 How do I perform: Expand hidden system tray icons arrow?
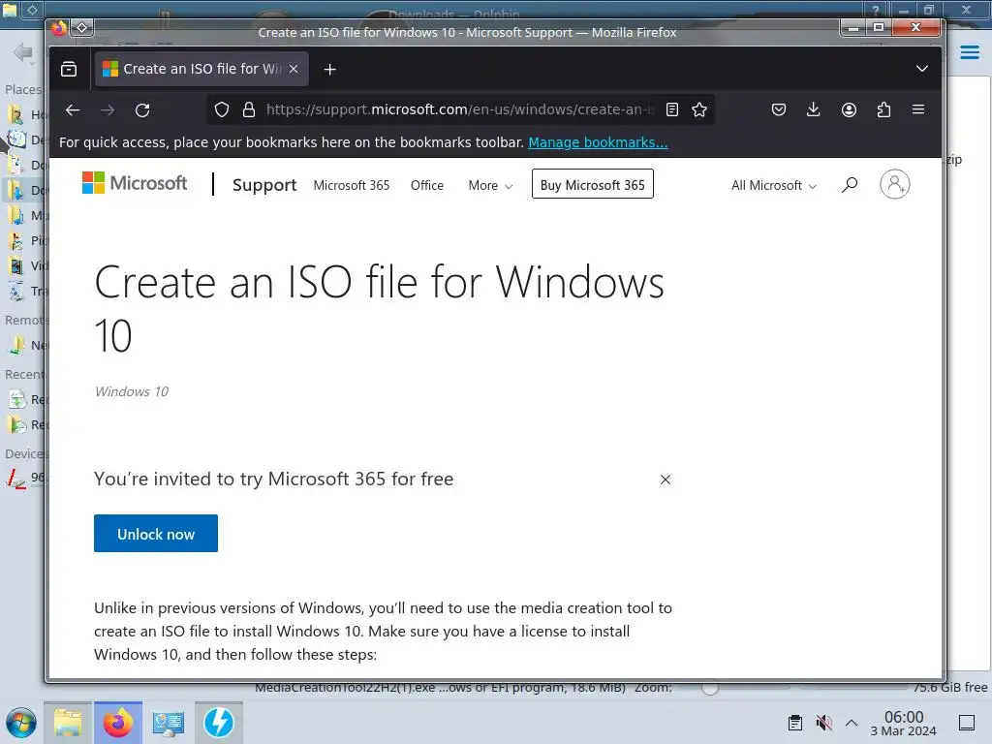(852, 723)
